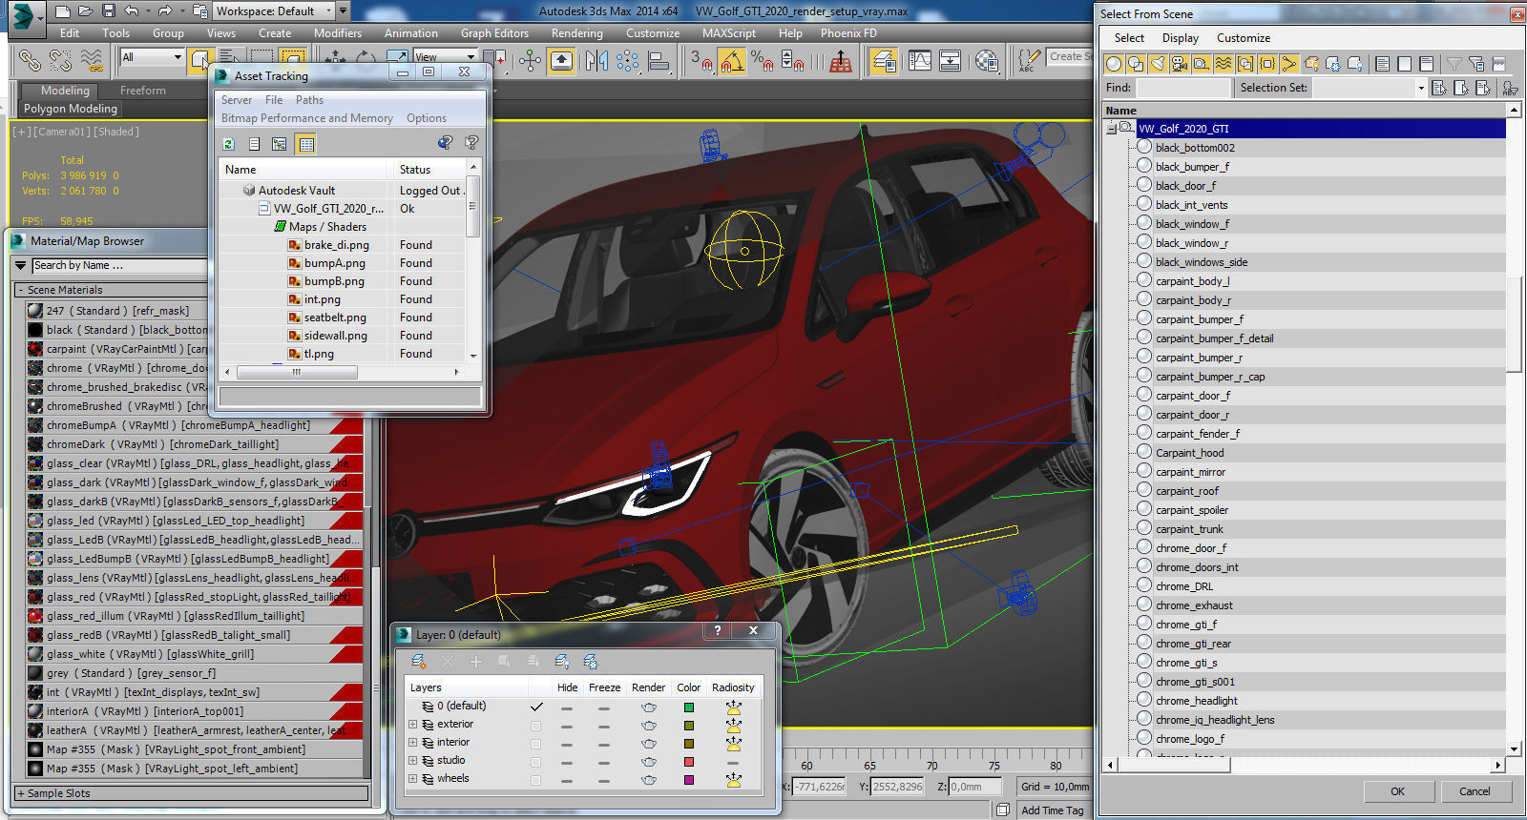This screenshot has height=820, width=1527.
Task: Toggle Radiosity for the wheels layer
Action: pyautogui.click(x=733, y=780)
